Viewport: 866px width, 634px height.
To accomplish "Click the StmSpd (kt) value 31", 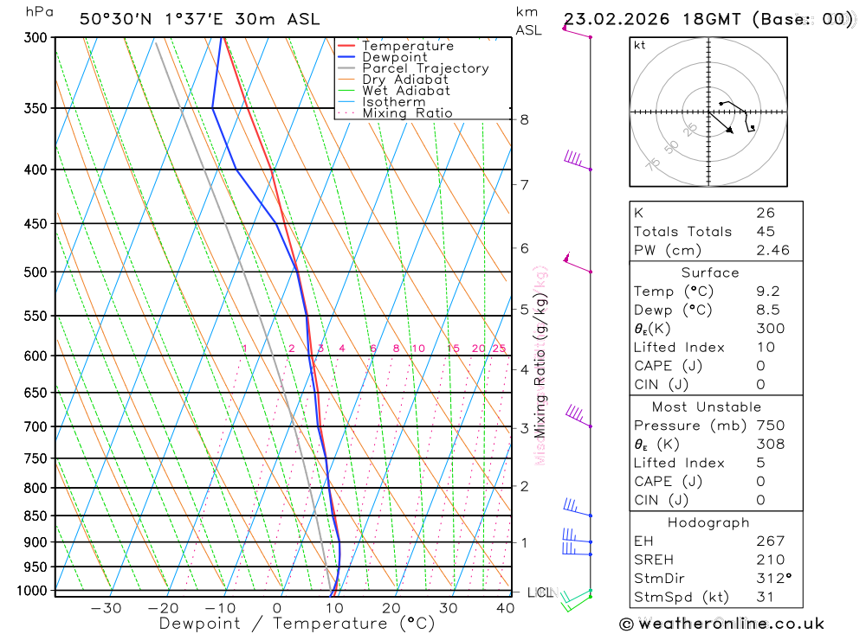I will click(x=765, y=597).
